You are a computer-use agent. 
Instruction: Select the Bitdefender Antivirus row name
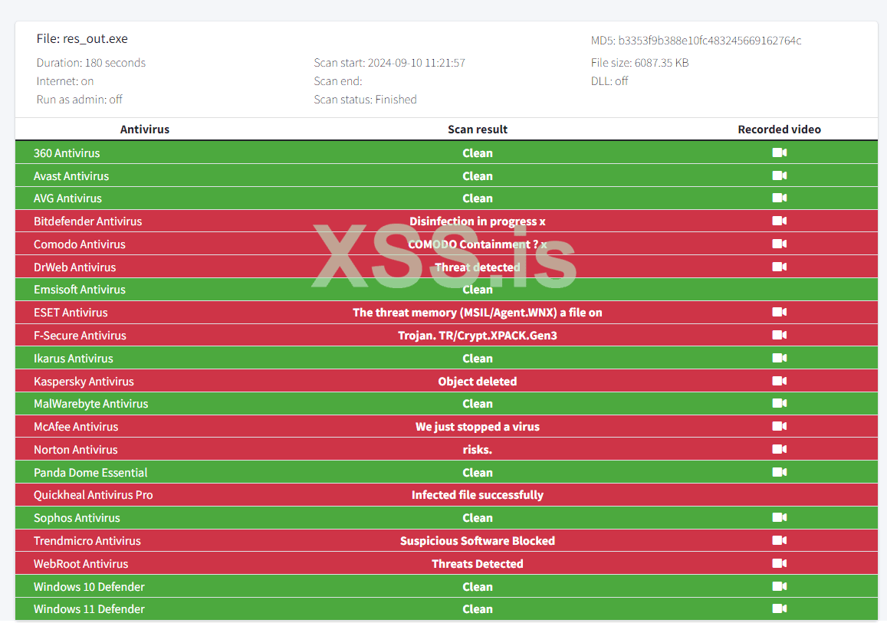pyautogui.click(x=87, y=221)
